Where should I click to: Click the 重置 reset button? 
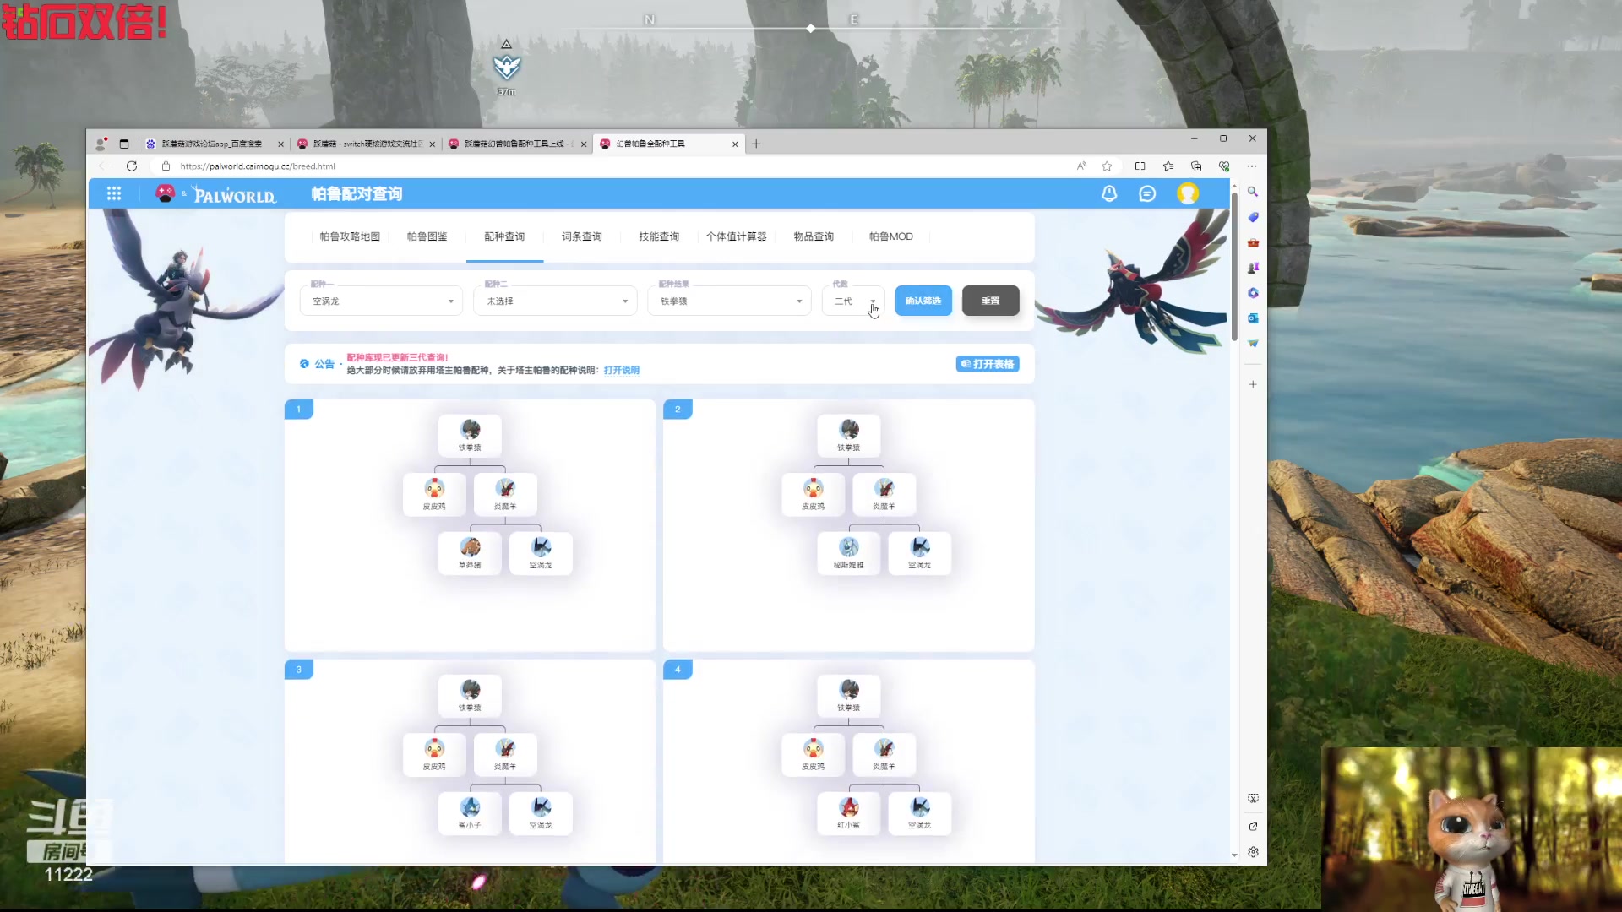(991, 301)
